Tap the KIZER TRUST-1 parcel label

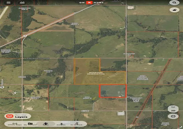coord(75,24)
